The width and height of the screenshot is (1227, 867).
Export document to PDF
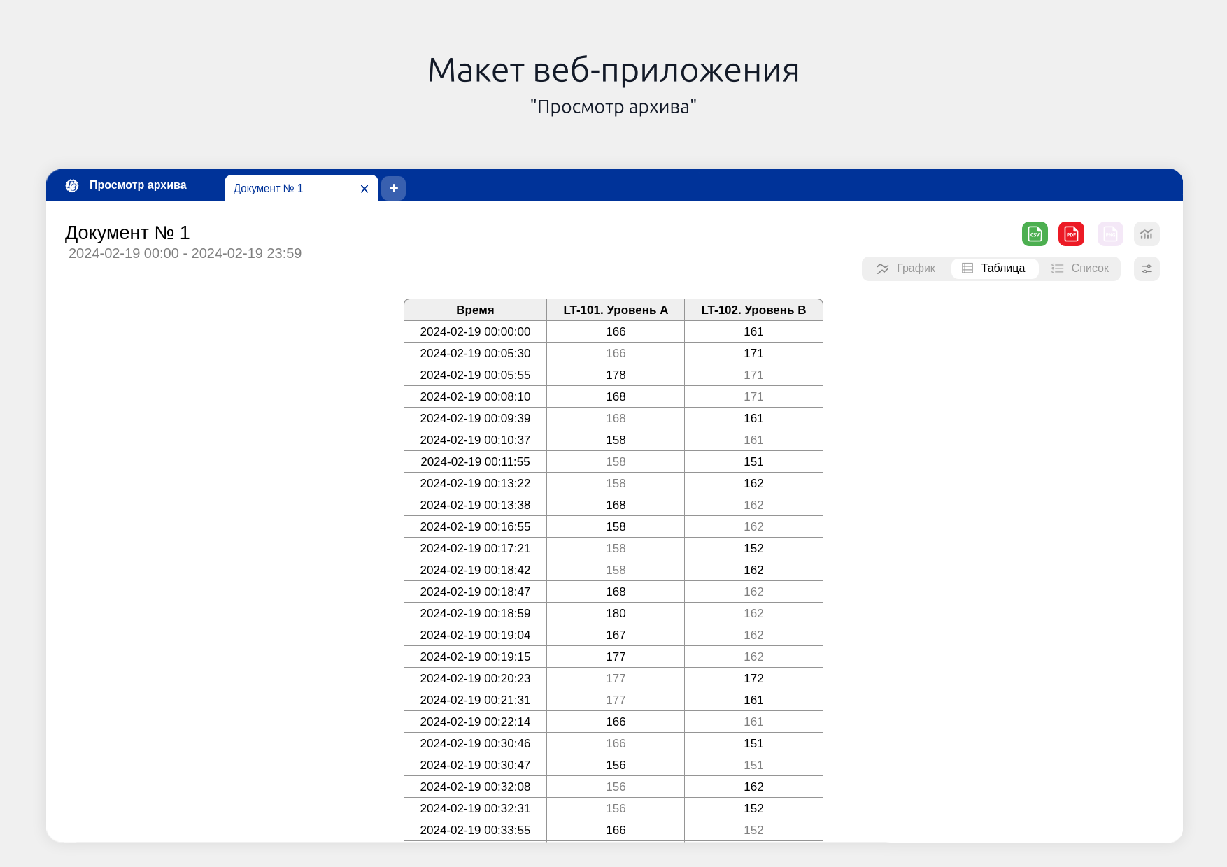(1071, 234)
